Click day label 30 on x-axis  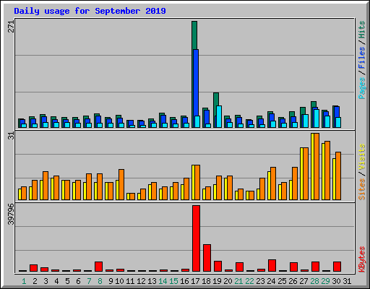point(336,281)
